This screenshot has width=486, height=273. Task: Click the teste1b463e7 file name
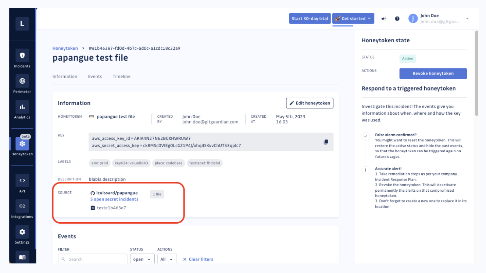tap(111, 208)
